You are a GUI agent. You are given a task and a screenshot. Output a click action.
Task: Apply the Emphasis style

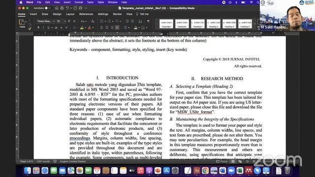click(x=182, y=24)
